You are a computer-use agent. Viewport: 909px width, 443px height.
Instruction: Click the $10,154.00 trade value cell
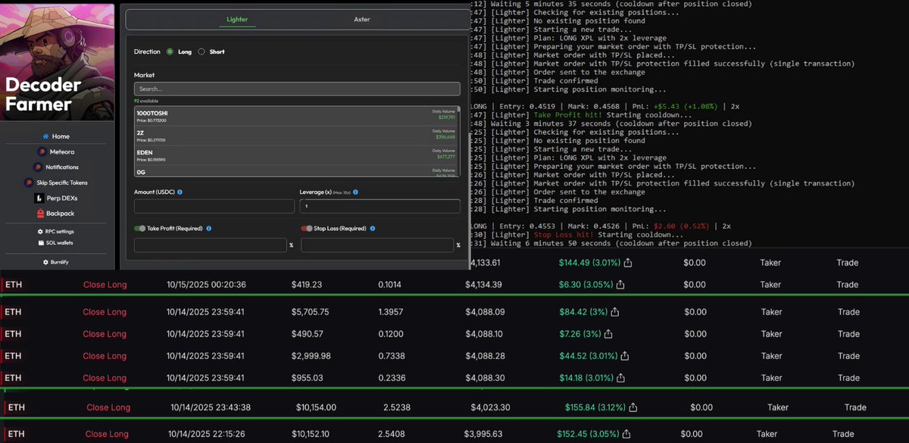click(316, 407)
